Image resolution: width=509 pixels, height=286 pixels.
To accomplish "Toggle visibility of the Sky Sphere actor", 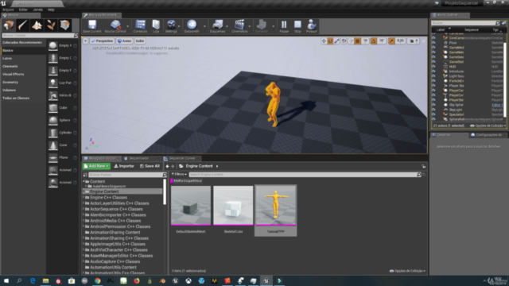I will pos(433,105).
